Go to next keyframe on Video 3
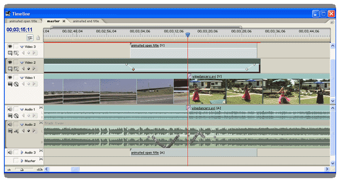Image resolution: width=340 pixels, height=182 pixels. point(34,53)
